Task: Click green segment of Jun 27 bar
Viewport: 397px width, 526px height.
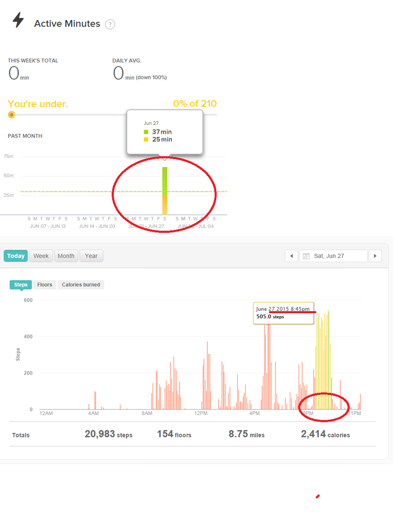Action: pos(165,182)
